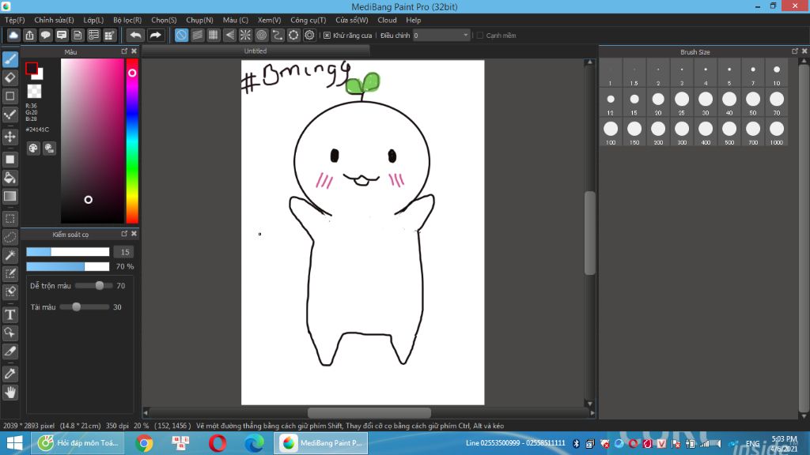The width and height of the screenshot is (810, 455).
Task: Click the Dễ trộn màu slider handle
Action: pyautogui.click(x=99, y=285)
